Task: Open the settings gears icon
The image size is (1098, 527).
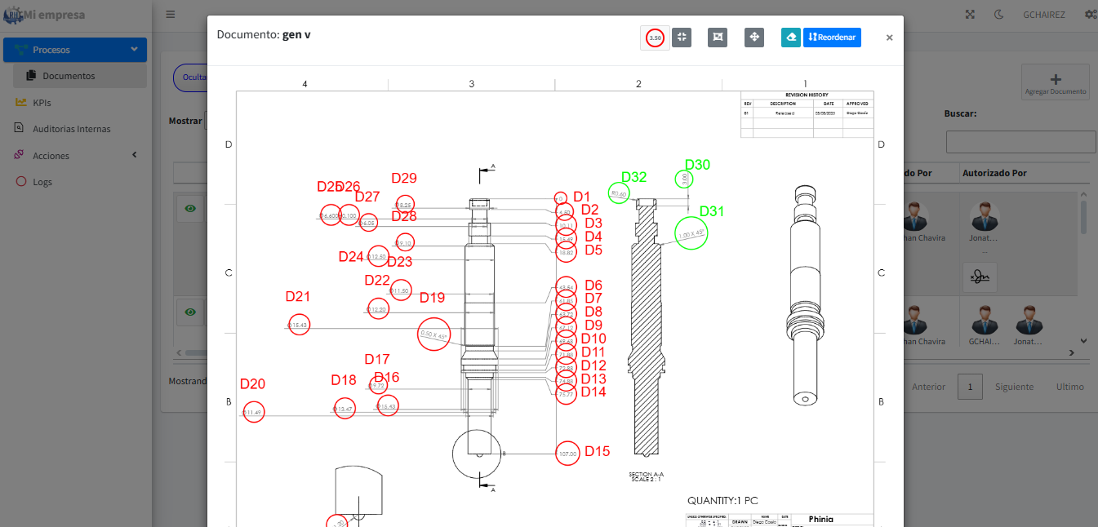Action: pos(1090,15)
